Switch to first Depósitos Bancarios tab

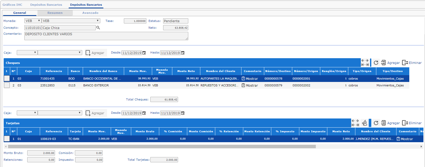point(46,5)
